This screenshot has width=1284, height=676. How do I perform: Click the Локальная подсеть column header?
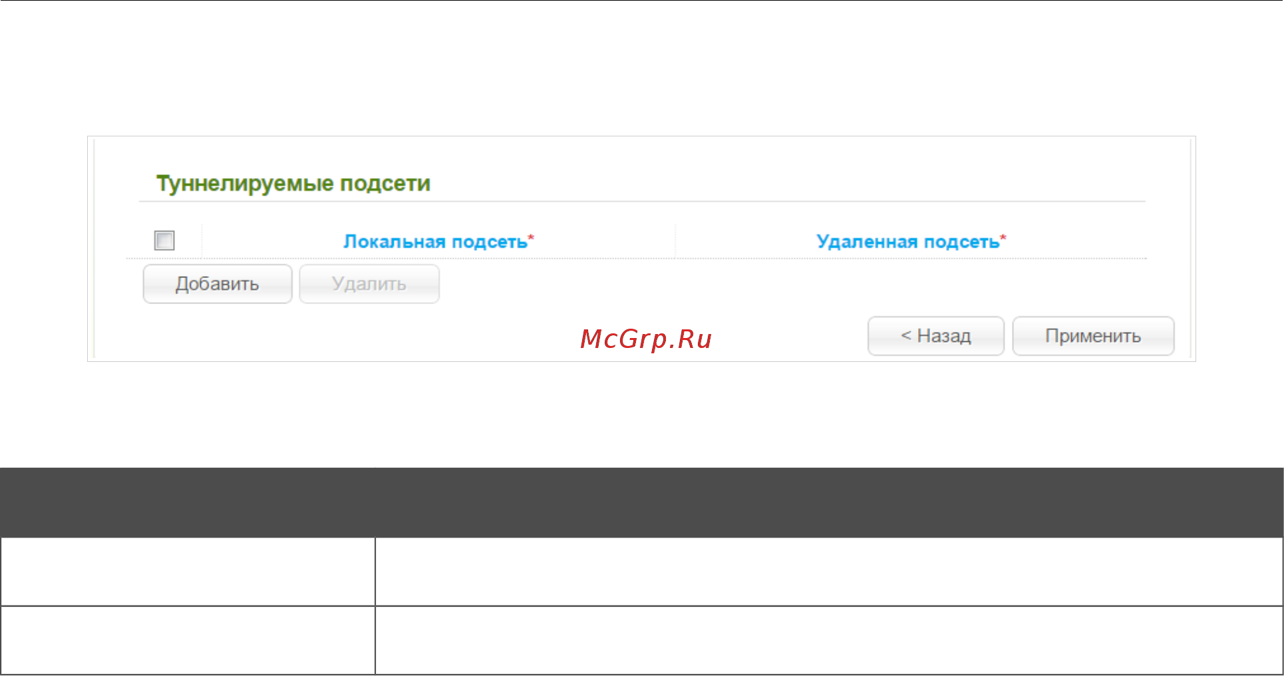[438, 241]
